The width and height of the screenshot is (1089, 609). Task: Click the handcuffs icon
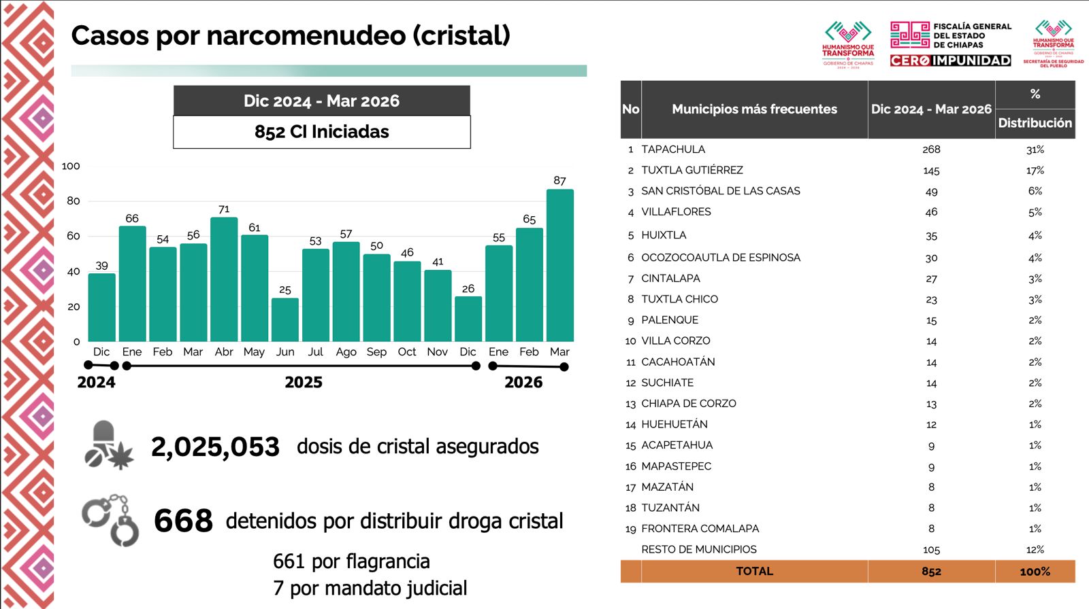pyautogui.click(x=110, y=520)
